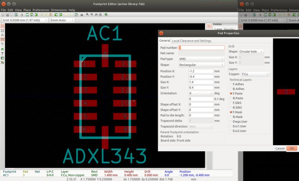Click the Delete part from library icon
This screenshot has width=299, height=181.
22,15
